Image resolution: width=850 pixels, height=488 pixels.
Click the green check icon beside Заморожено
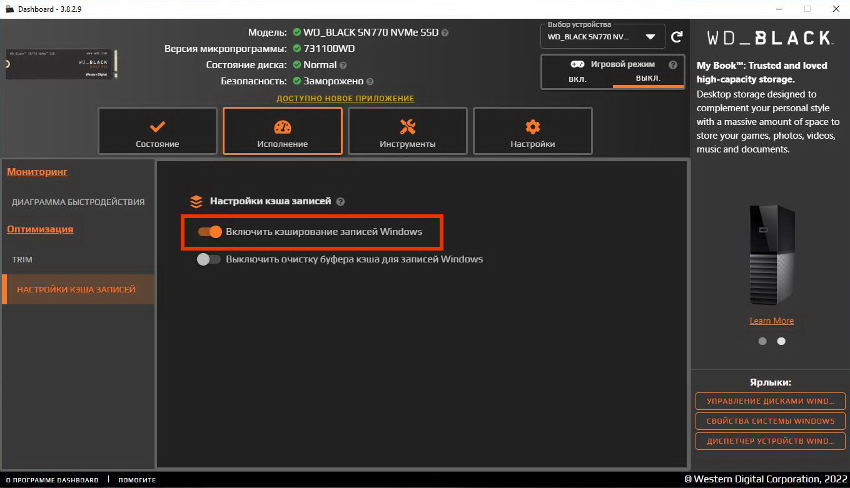tap(297, 81)
